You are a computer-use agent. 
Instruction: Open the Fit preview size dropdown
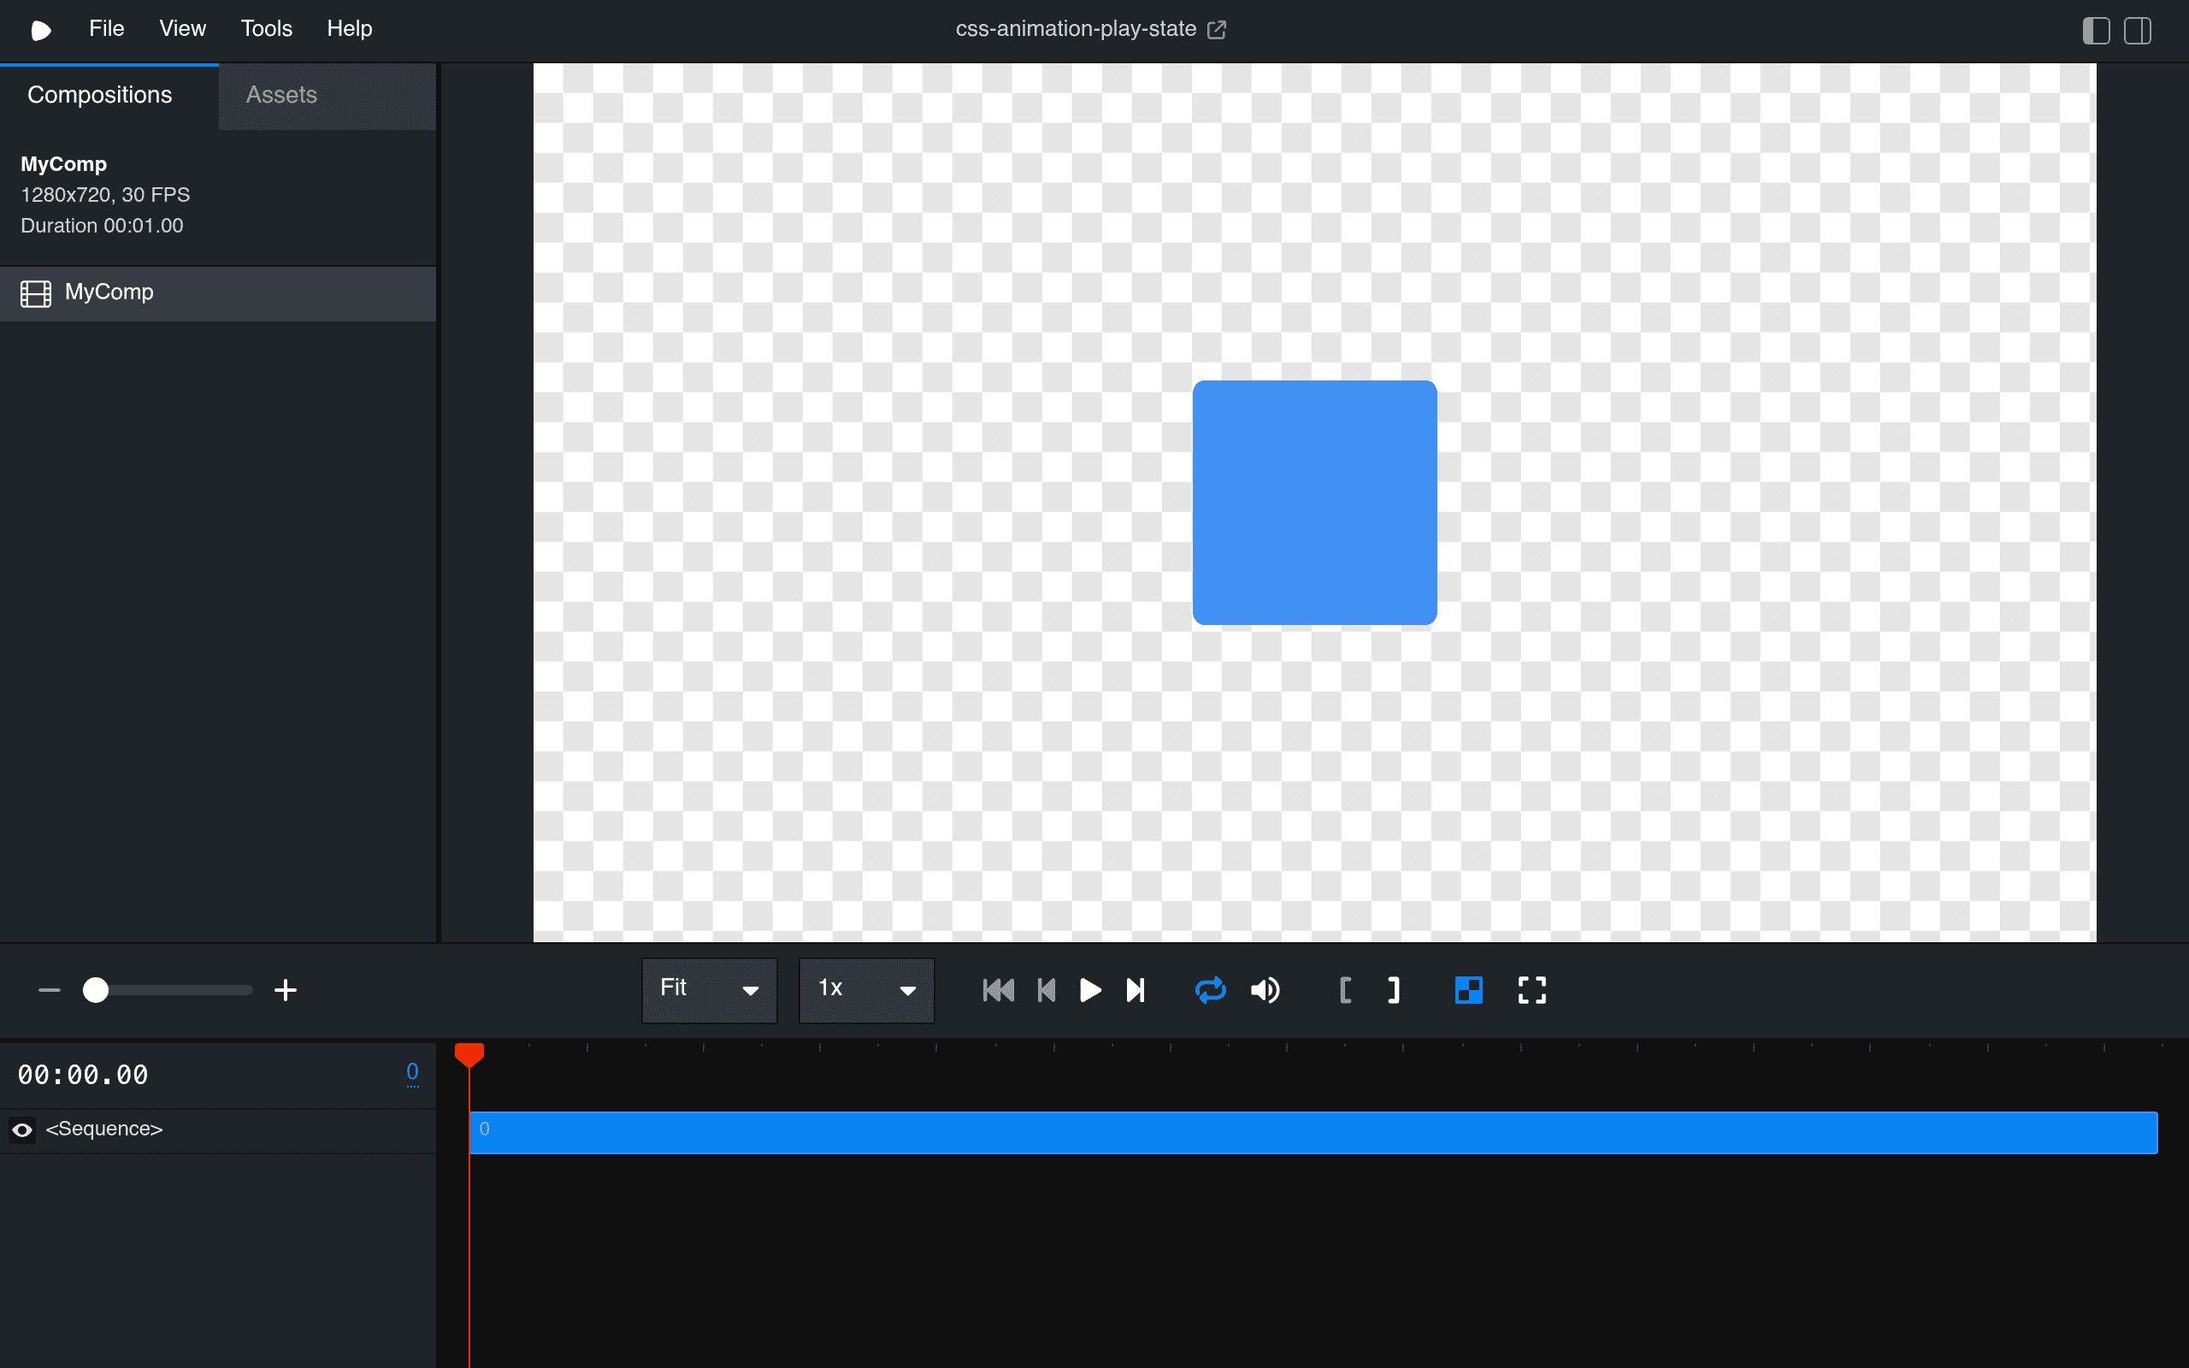point(709,990)
